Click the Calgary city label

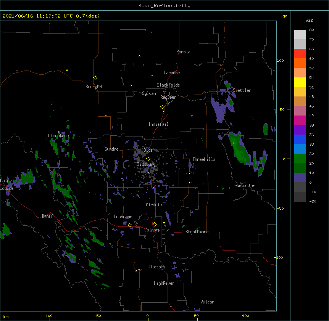[x=152, y=230]
